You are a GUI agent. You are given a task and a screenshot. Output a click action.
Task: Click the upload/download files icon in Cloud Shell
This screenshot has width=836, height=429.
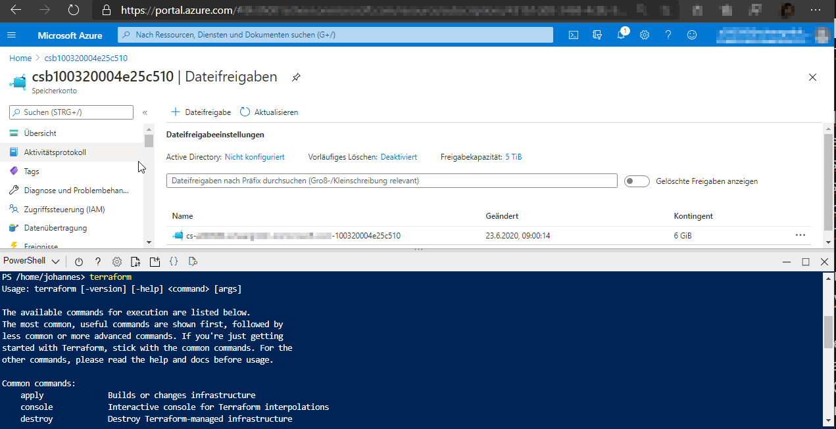(135, 261)
